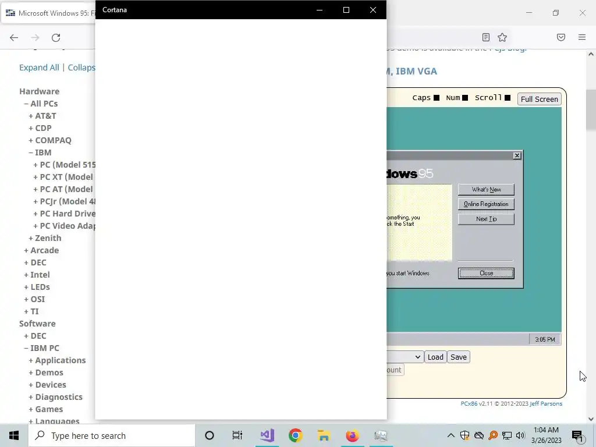
Task: Expand the LEDs tree node
Action: [26, 287]
